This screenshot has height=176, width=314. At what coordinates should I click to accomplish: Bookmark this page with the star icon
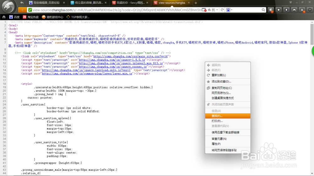209,10
